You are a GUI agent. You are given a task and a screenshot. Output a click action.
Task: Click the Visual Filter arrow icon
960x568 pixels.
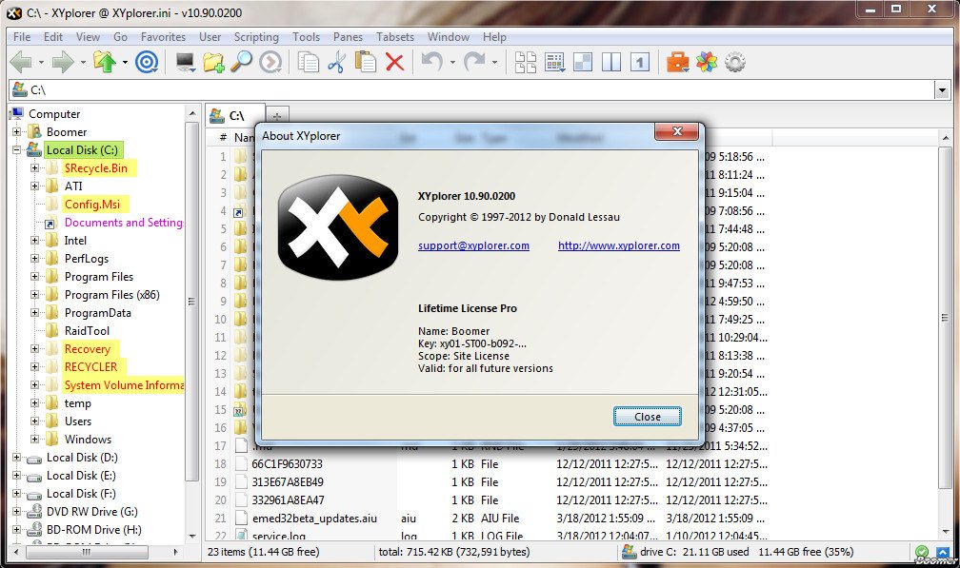pyautogui.click(x=270, y=62)
